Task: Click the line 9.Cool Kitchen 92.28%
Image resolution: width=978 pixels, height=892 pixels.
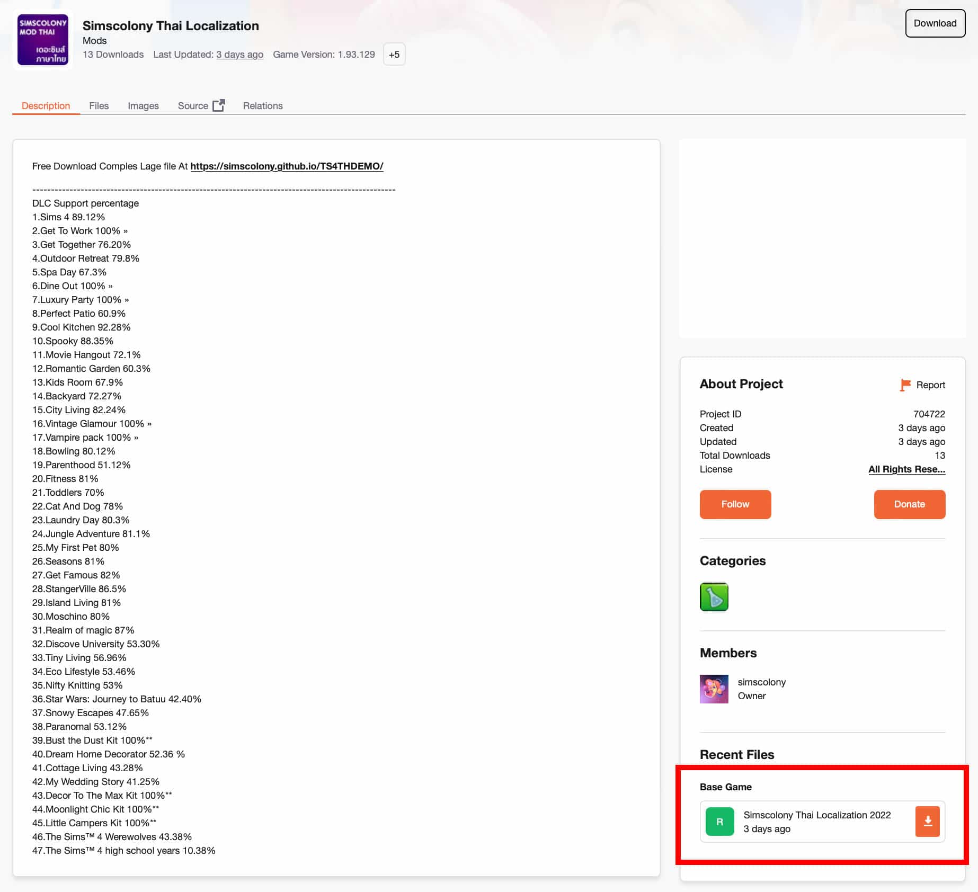Action: click(x=81, y=327)
